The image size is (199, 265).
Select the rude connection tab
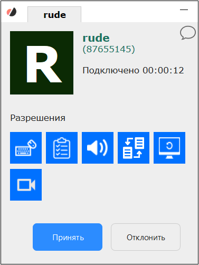[x=54, y=14]
